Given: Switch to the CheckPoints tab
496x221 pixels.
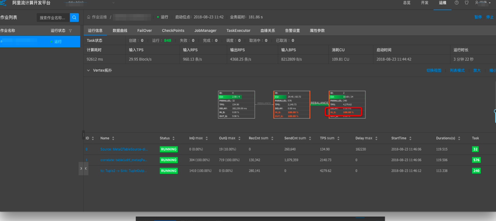Looking at the screenshot, I should (x=173, y=31).
